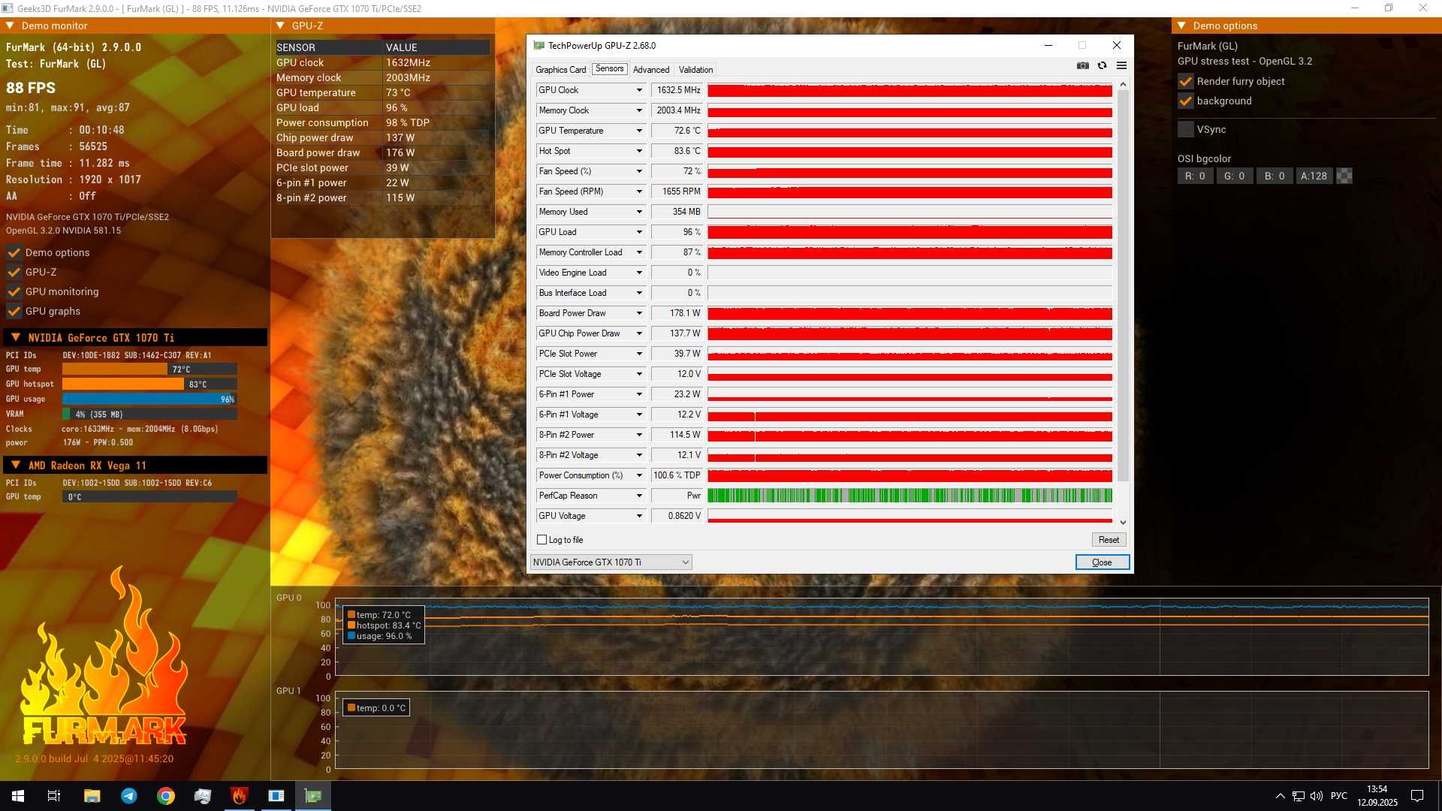Collapse the AMD Radeon RX Vega 11 section
Viewport: 1442px width, 811px height.
(16, 466)
